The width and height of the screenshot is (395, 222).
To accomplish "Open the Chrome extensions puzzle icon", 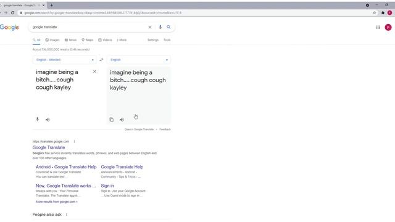I will point(383,12).
